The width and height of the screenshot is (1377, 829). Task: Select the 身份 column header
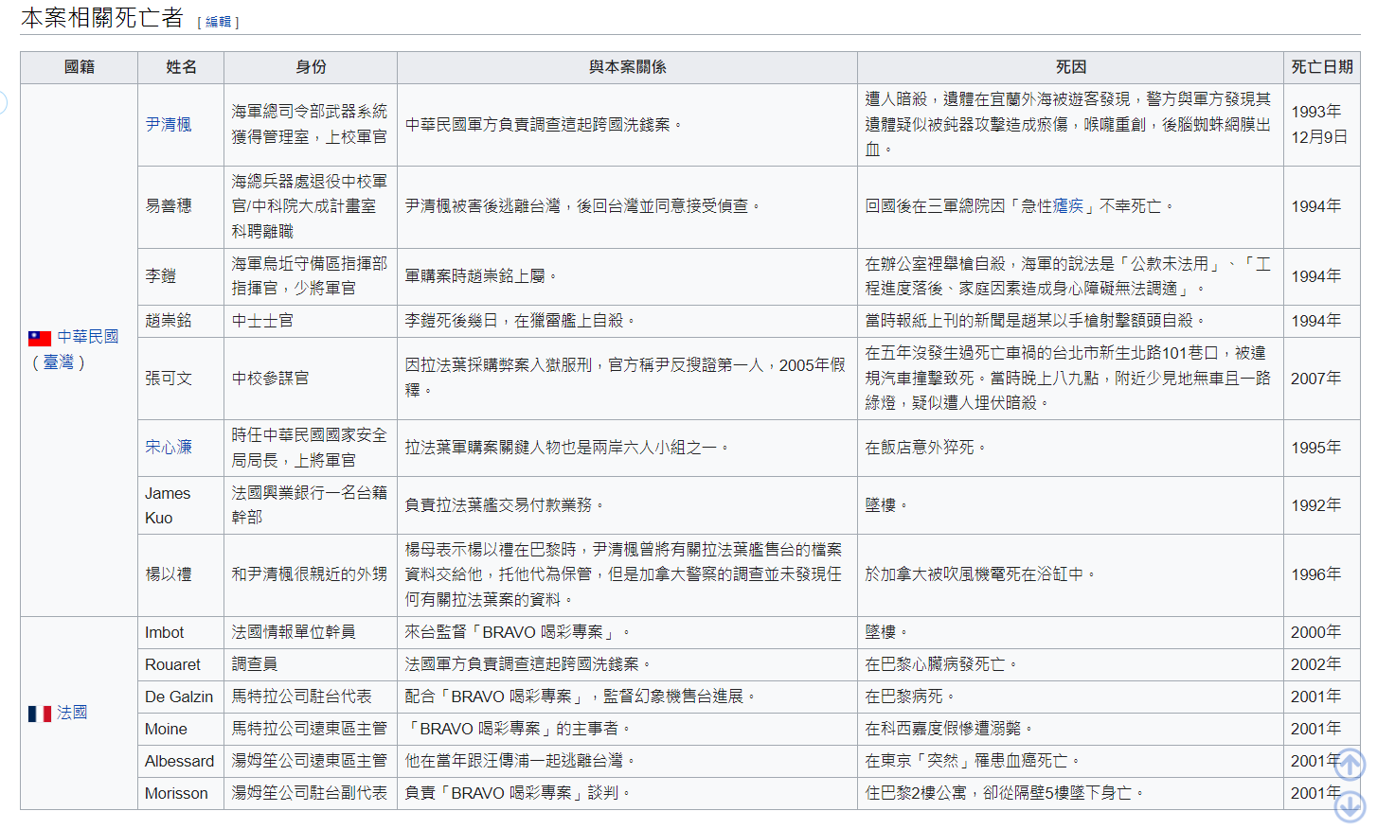(x=311, y=67)
